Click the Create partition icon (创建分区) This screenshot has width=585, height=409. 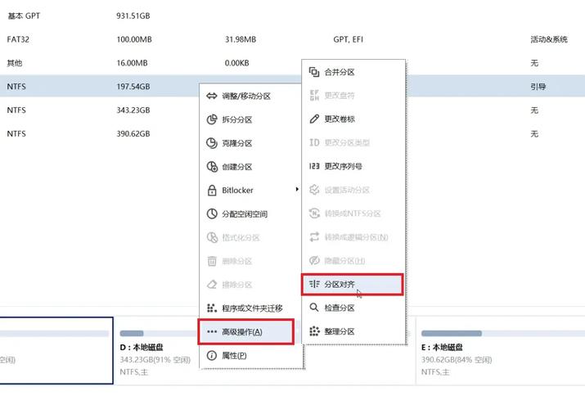[x=212, y=167]
